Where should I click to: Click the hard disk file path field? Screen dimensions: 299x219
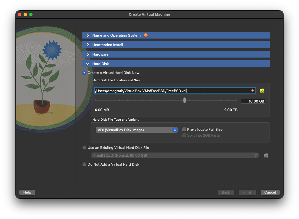click(x=175, y=91)
